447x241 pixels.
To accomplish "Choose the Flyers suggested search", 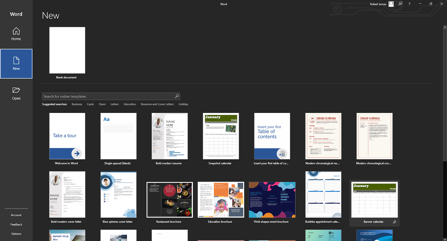I will 102,104.
